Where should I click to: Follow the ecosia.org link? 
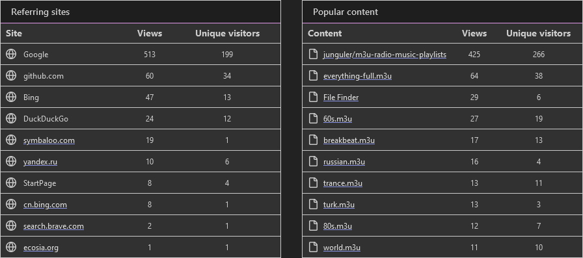click(41, 248)
